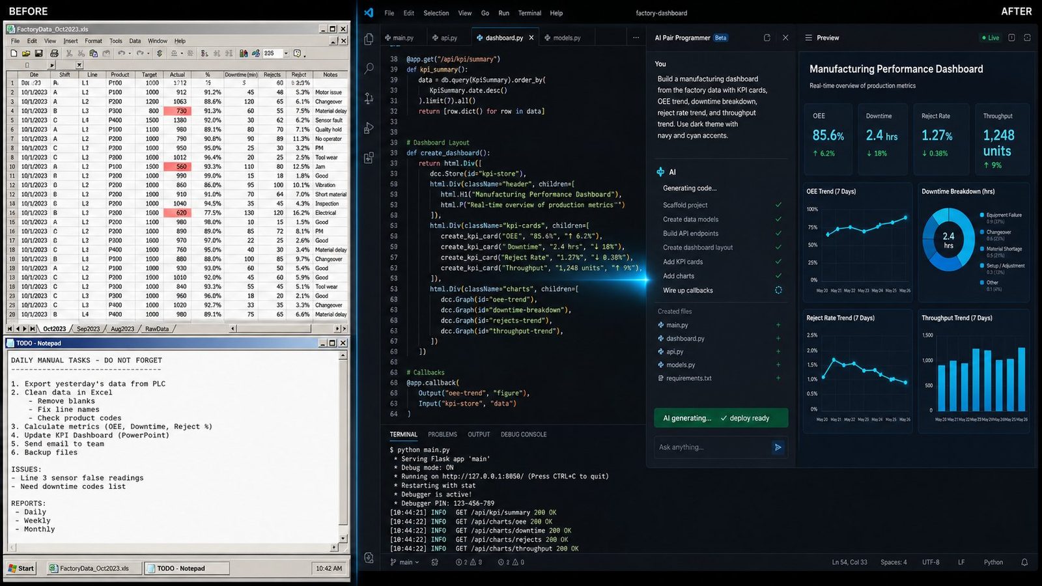Open the Search magnifier in the editor sidebar
Image resolution: width=1042 pixels, height=586 pixels.
point(369,68)
